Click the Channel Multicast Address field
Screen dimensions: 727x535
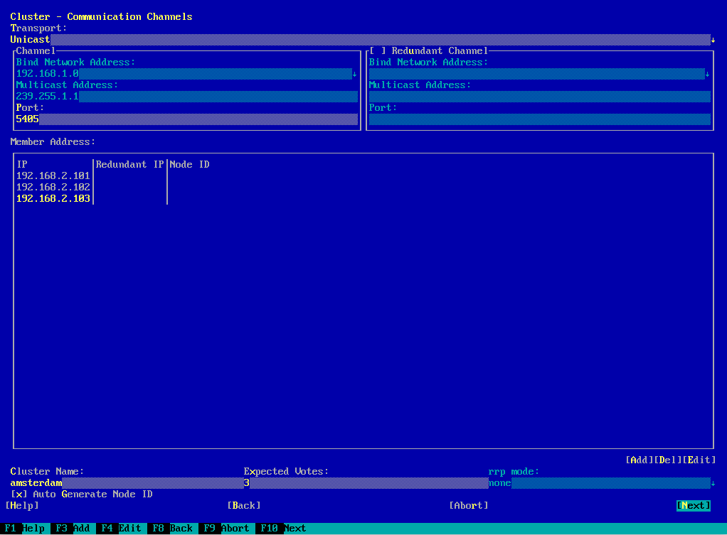click(x=186, y=97)
